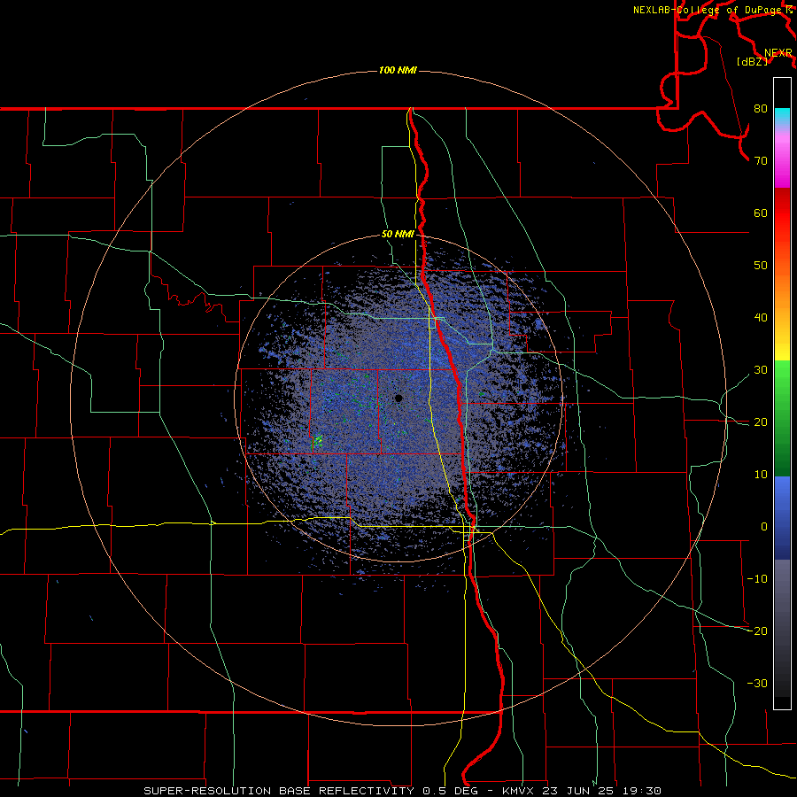Click the -30 value on the reflectivity scale

point(757,683)
